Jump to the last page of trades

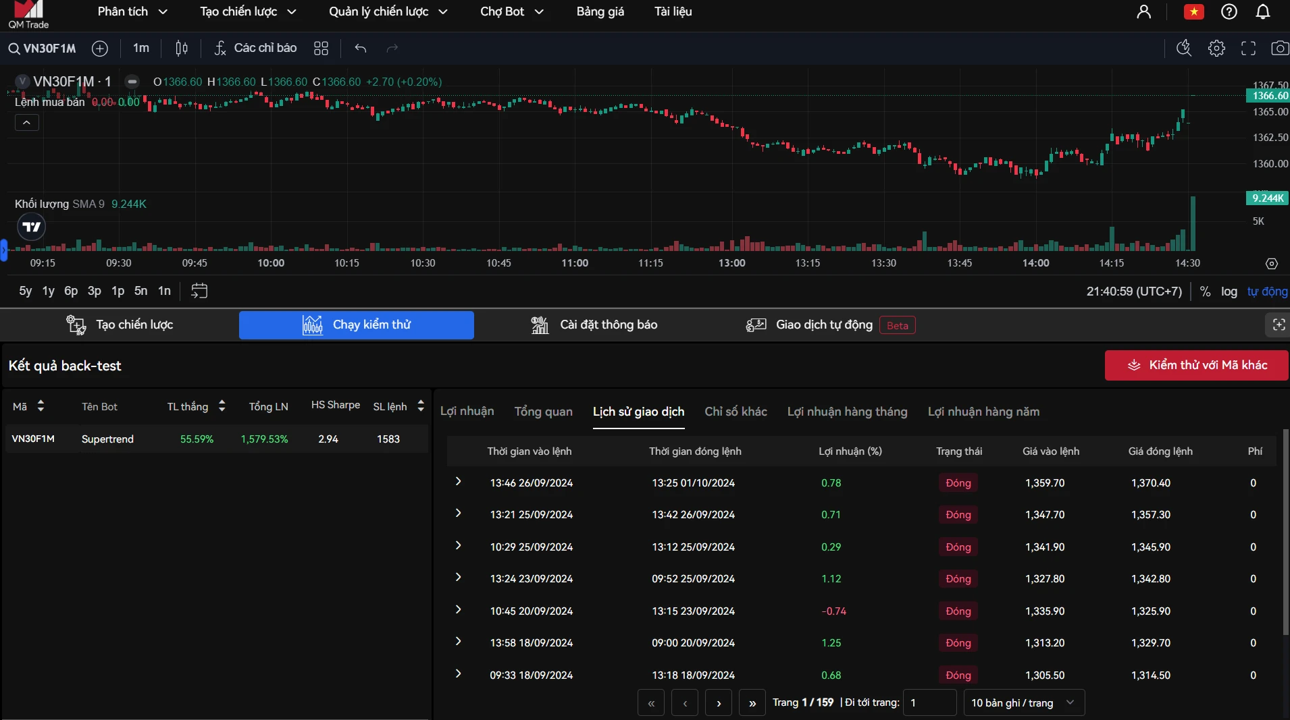pos(752,702)
